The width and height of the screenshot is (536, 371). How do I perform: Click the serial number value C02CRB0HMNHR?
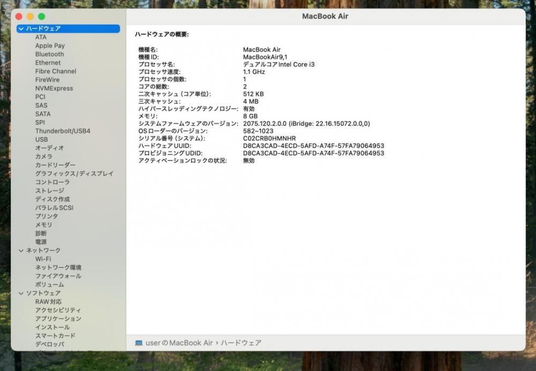pyautogui.click(x=269, y=138)
